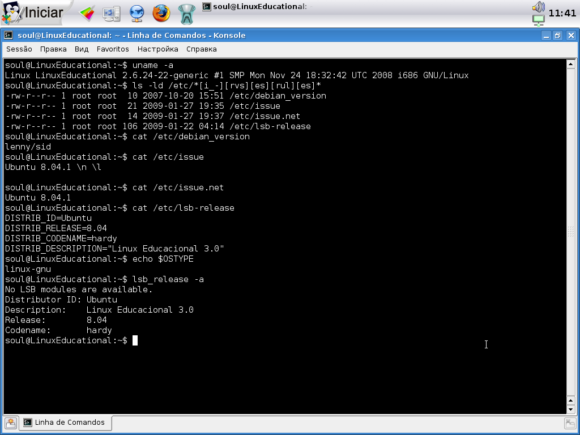This screenshot has width=580, height=435.
Task: Click the 'echo $OSTYPE' command line
Action: [100, 259]
